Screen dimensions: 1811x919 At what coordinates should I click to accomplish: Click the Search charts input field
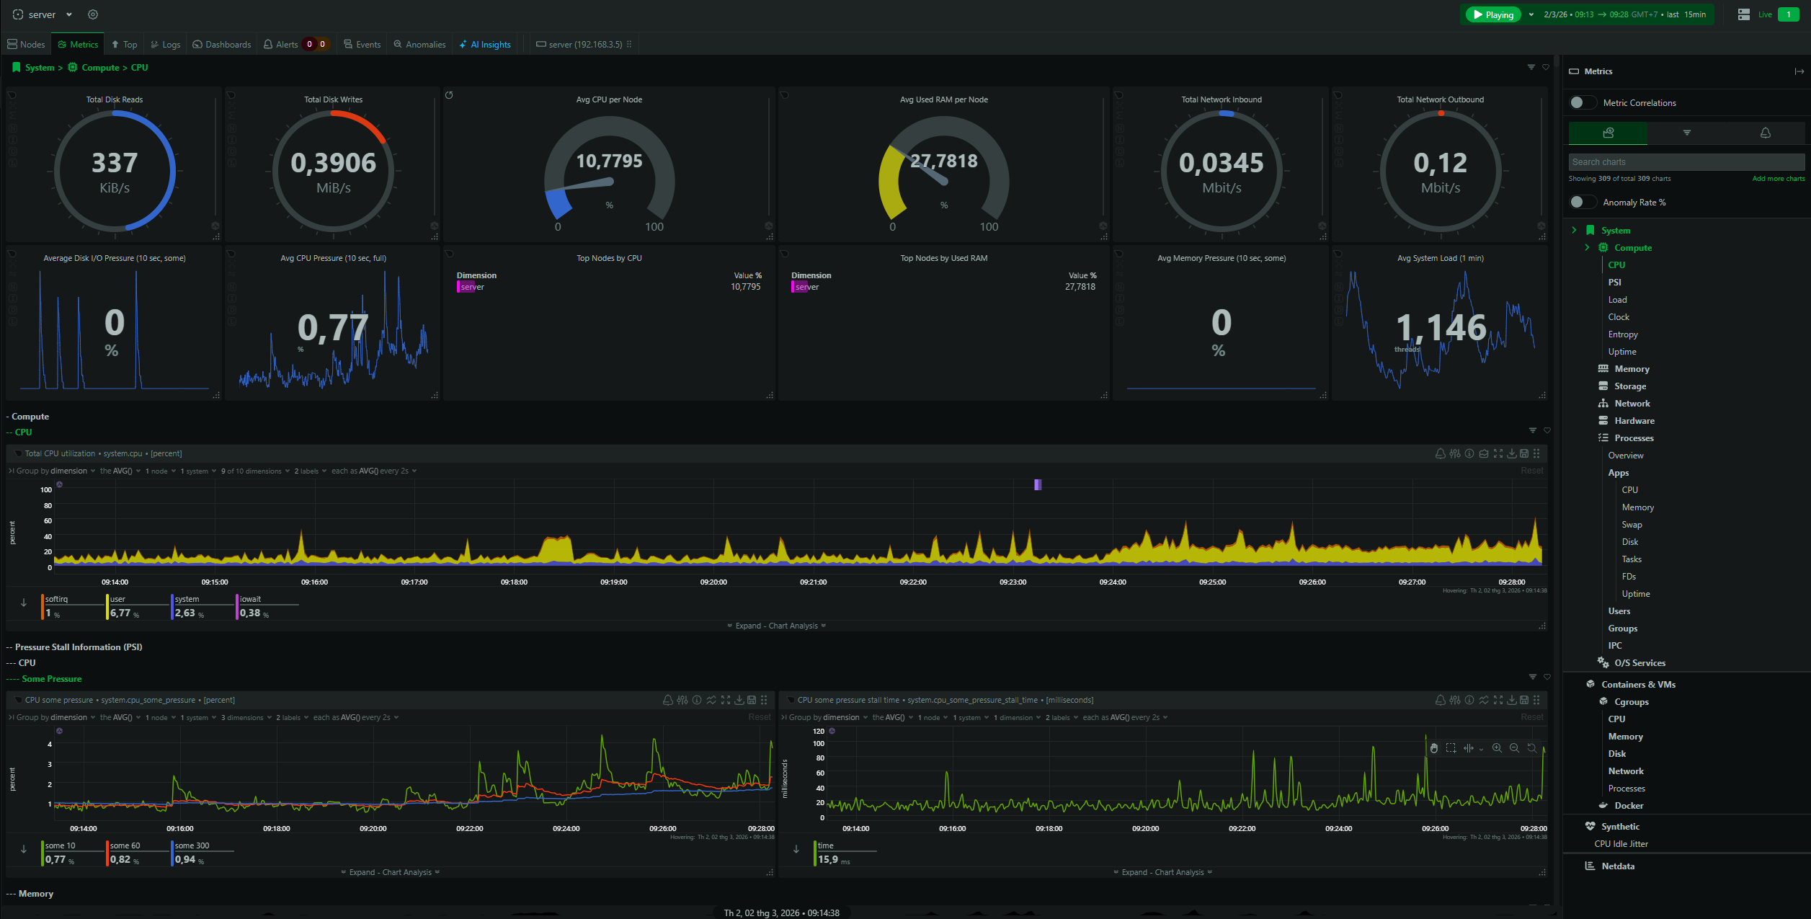[x=1685, y=162]
